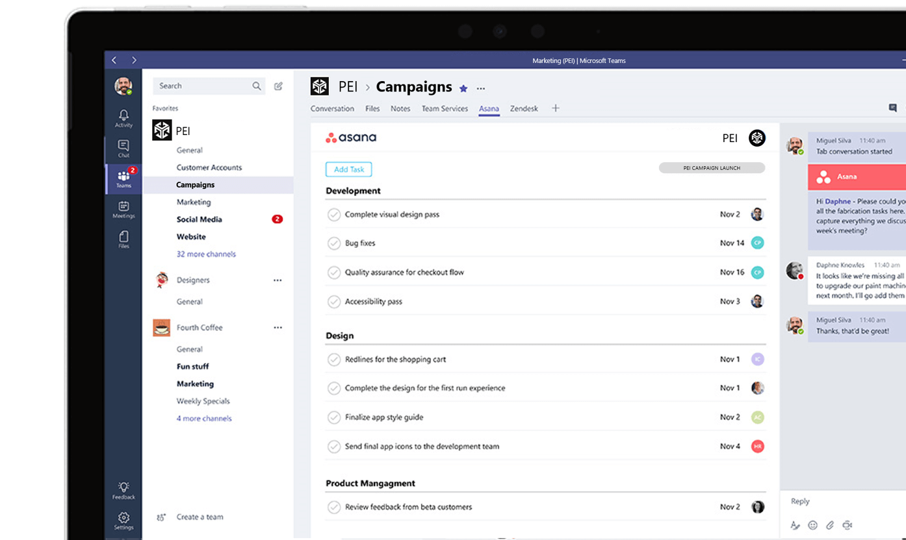The width and height of the screenshot is (906, 540).
Task: Click the forward navigation arrow
Action: coord(134,60)
